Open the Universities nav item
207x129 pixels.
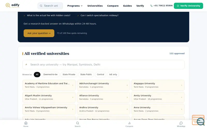click(95, 6)
